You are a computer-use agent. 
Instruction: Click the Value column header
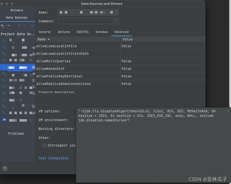click(163, 39)
